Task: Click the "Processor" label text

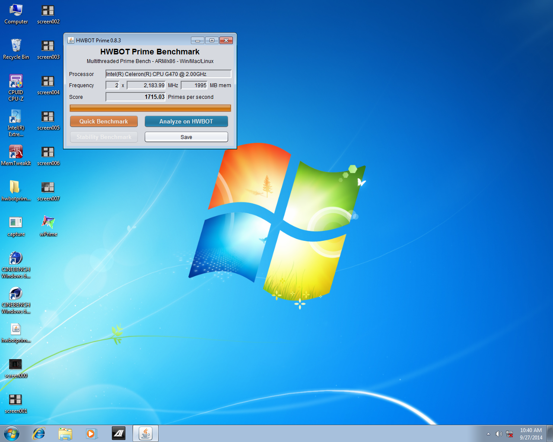Action: coord(81,74)
